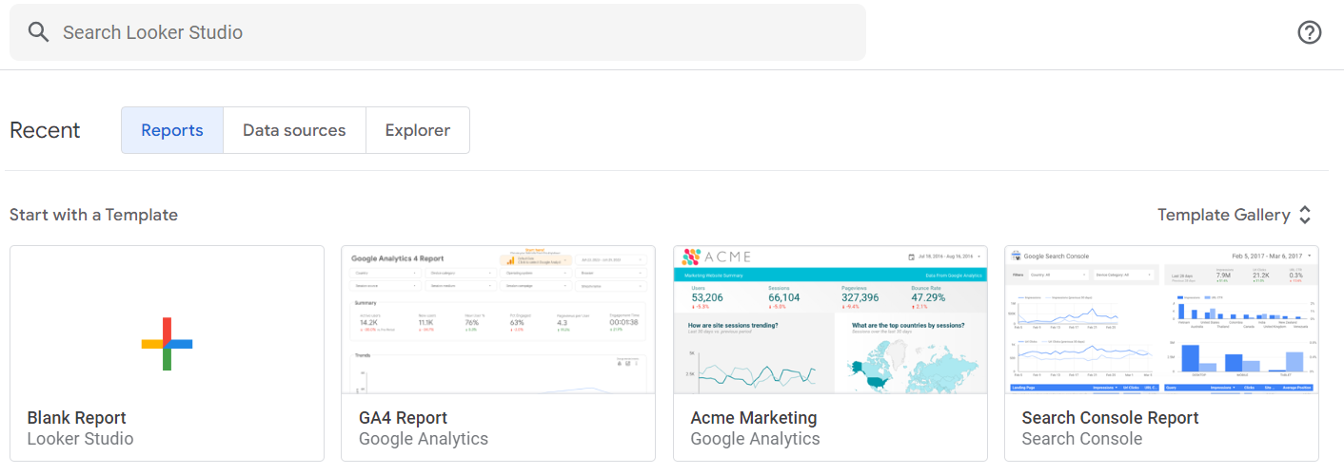
Task: Switch to the Explorer tab
Action: 418,130
